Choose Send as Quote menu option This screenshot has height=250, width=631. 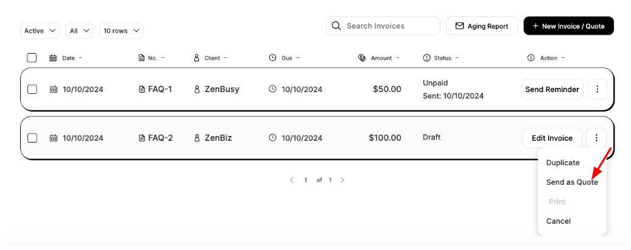(571, 182)
